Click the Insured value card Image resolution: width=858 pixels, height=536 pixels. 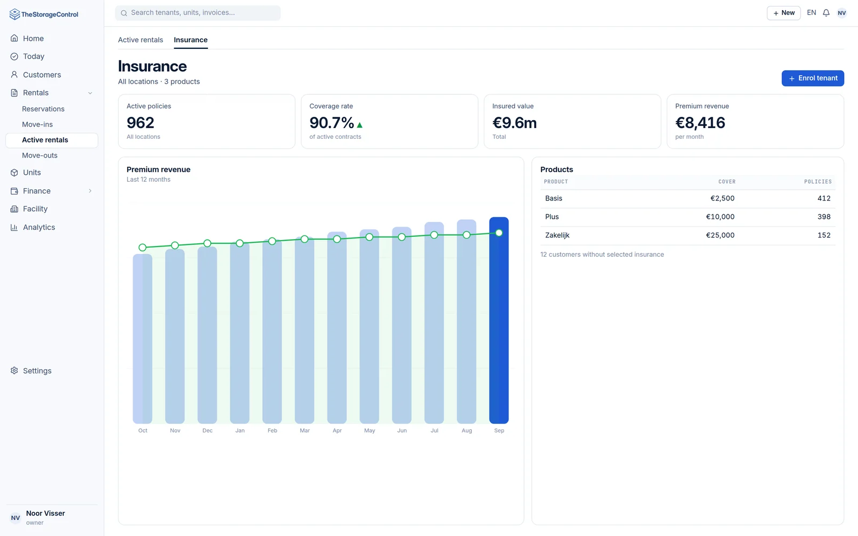(572, 122)
